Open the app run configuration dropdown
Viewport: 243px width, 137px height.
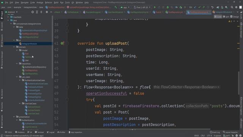tap(125, 7)
